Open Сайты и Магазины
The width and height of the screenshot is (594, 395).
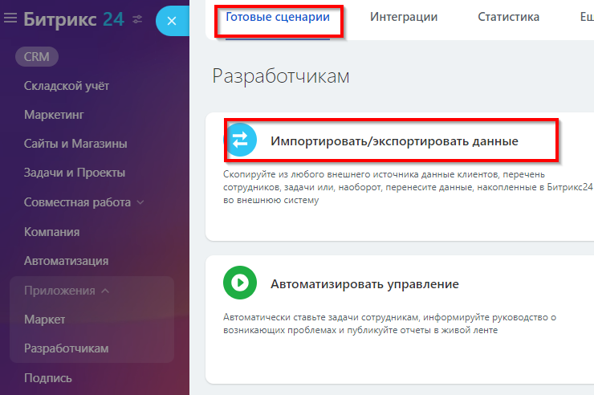pyautogui.click(x=75, y=144)
